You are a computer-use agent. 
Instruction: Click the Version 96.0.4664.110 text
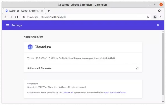71,58
